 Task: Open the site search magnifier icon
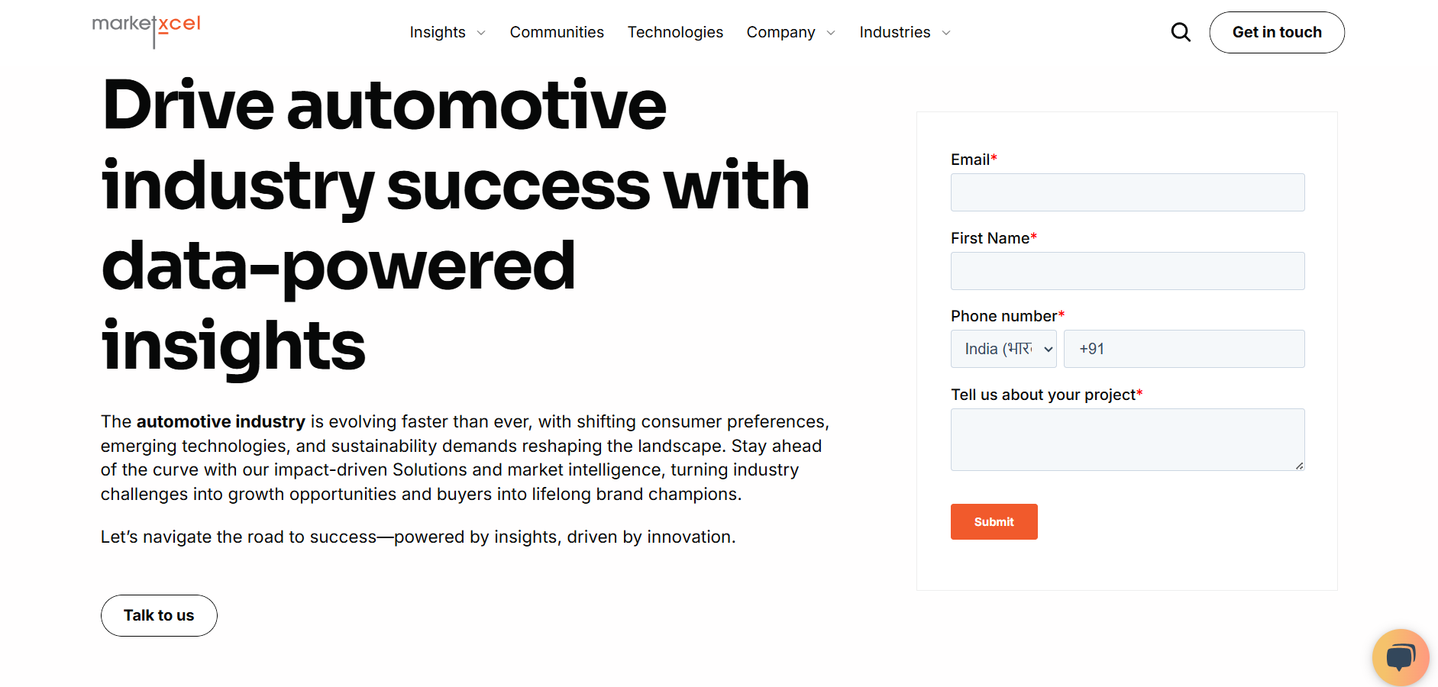1180,32
